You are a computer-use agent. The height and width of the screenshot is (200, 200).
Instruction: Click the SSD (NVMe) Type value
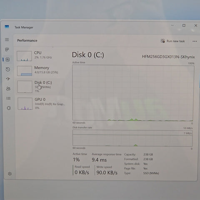pyautogui.click(x=151, y=173)
